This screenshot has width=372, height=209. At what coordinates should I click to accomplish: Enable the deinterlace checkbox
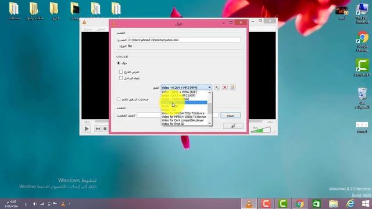(121, 78)
